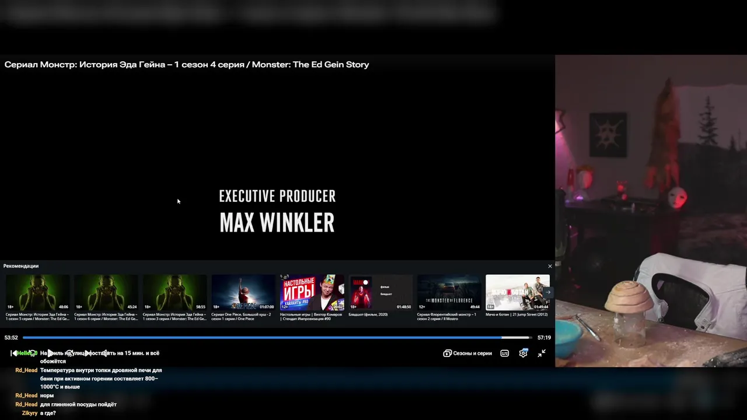This screenshot has height=420, width=747.
Task: Click the video title Сериал Монстр: История Эда Гейна
Action: 187,65
